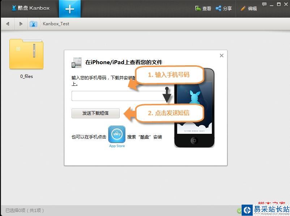Viewport: 290px width, 216px height.
Task: Select the Kanbox_Test breadcrumb item
Action: tap(56, 24)
